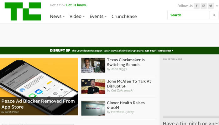Image resolution: width=219 pixels, height=125 pixels.
Task: Click the DISRUPT SF banner title
Action: coord(60,50)
